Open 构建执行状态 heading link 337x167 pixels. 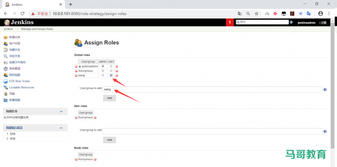pos(14,128)
